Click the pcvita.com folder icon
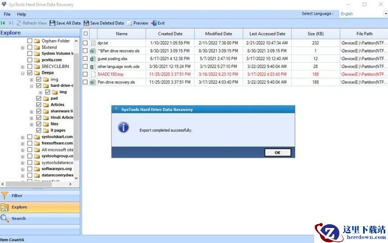The image size is (388, 243). [37, 60]
